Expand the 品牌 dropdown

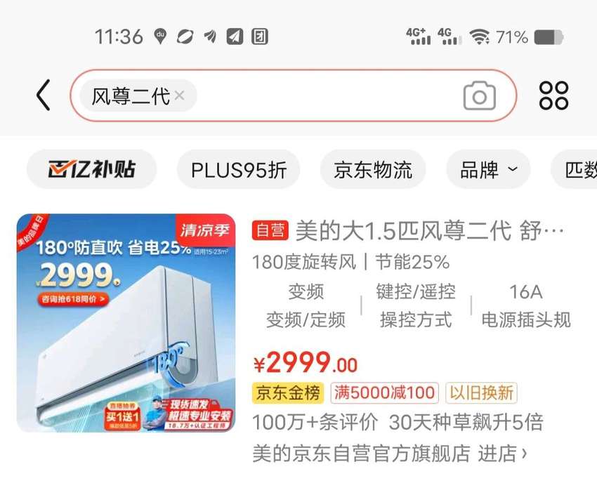[x=489, y=169]
